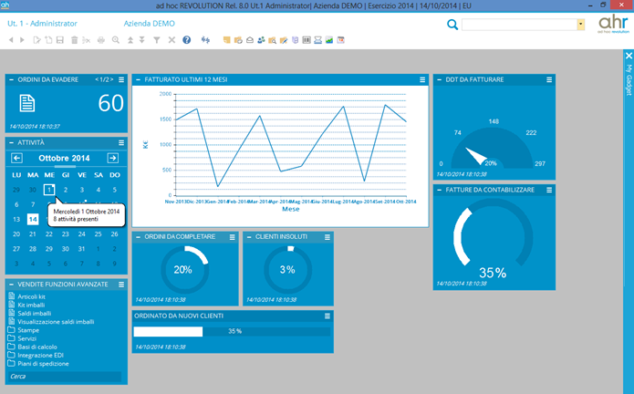Click the scissors cut icon in toolbar
This screenshot has width=634, height=394.
pyautogui.click(x=86, y=40)
